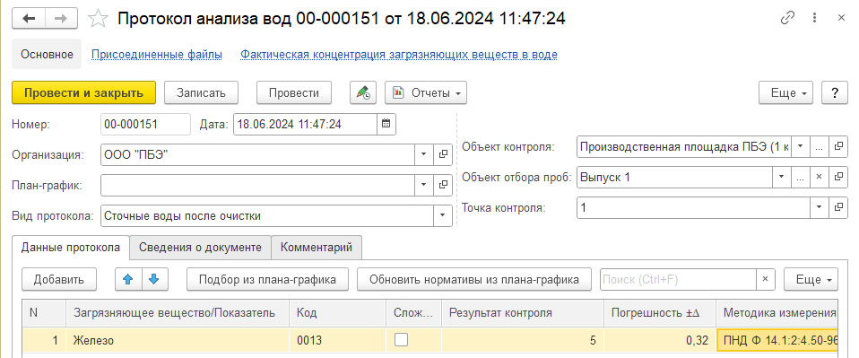Select the Основное section

(48, 54)
